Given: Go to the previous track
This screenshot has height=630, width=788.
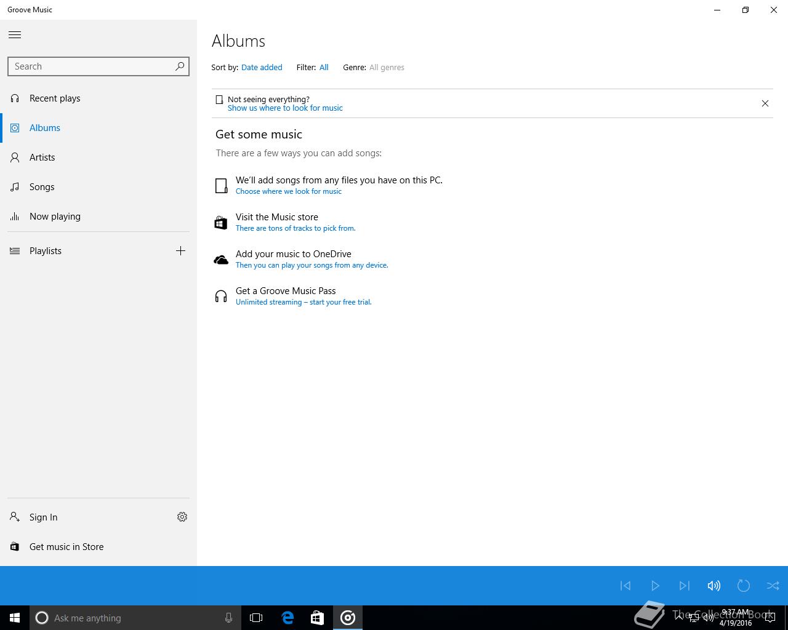Looking at the screenshot, I should click(625, 586).
